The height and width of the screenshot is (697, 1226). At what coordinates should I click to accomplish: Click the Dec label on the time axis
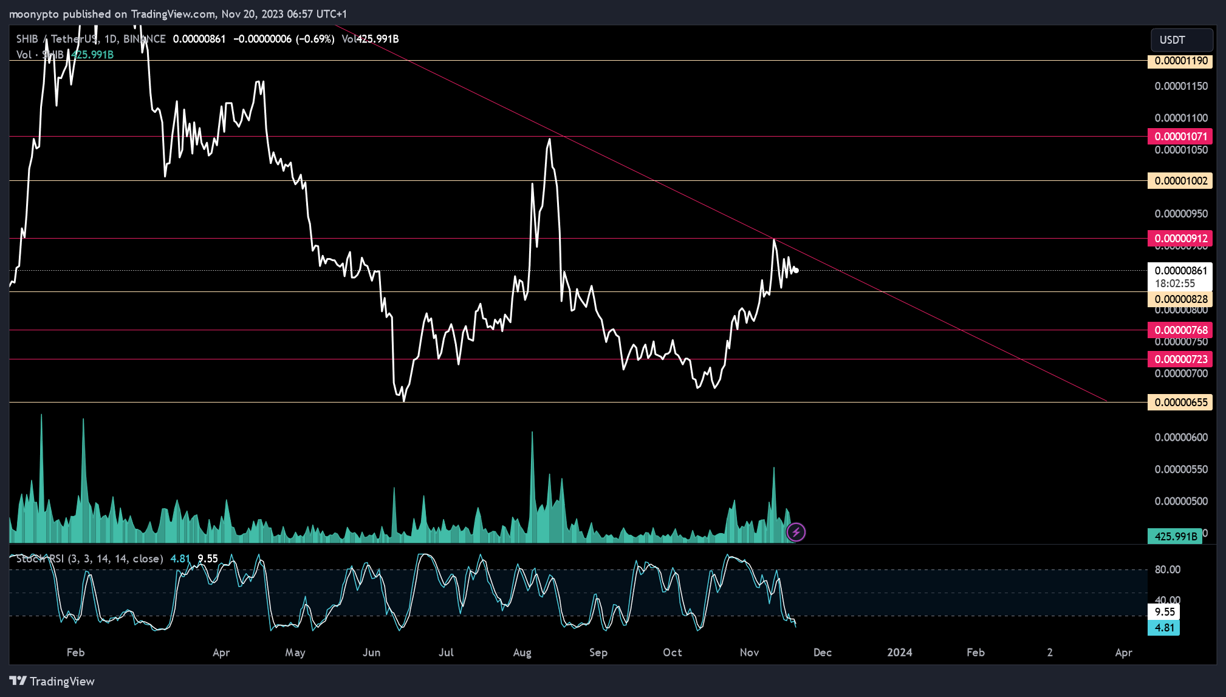coord(823,653)
